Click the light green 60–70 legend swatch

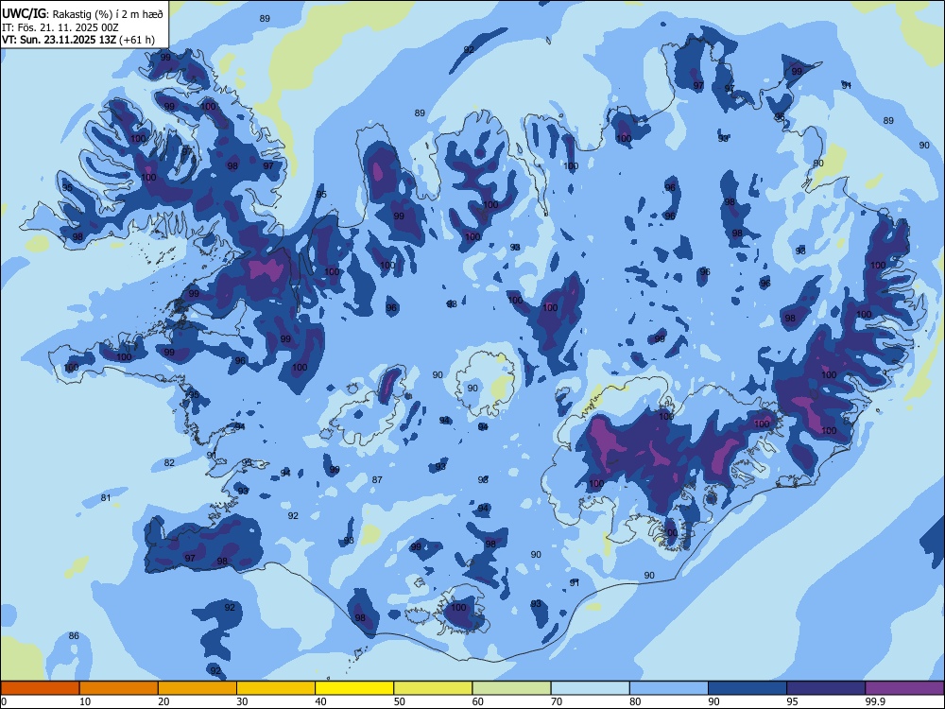[x=511, y=688]
